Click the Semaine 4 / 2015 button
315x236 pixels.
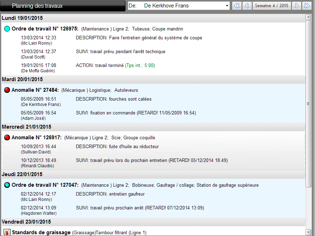point(272,6)
